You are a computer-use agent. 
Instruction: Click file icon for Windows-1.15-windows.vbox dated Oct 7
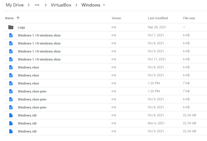pyautogui.click(x=11, y=35)
